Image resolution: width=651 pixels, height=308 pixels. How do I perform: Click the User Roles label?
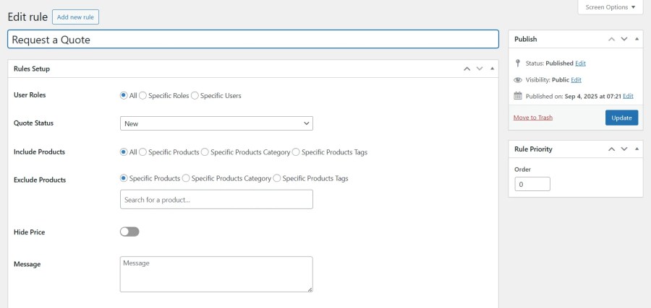click(x=30, y=94)
